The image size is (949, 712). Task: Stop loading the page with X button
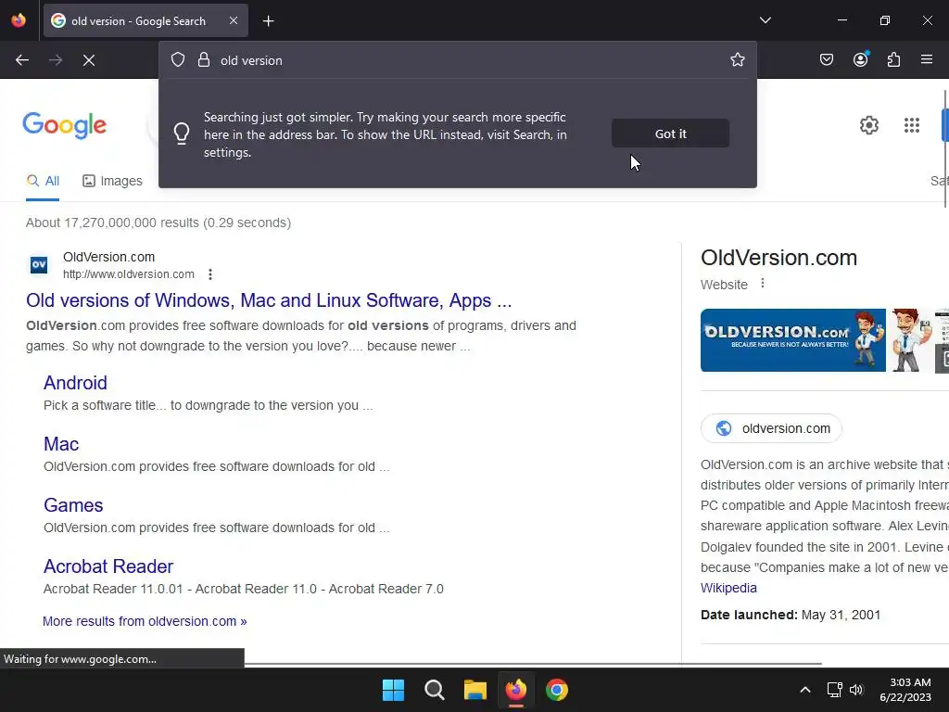[x=89, y=60]
